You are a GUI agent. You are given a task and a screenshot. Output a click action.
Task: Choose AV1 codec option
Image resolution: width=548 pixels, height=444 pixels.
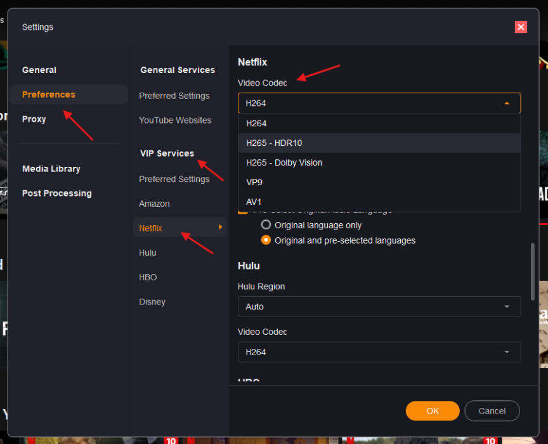[379, 202]
